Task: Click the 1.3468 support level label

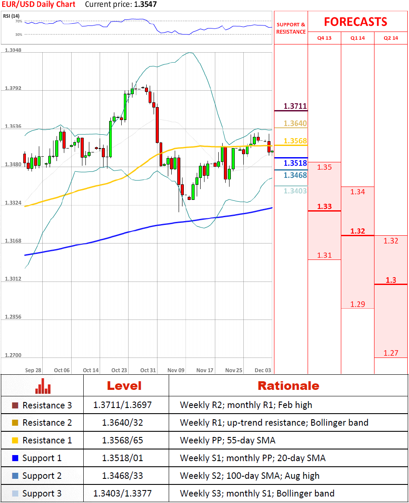Action: tap(295, 175)
